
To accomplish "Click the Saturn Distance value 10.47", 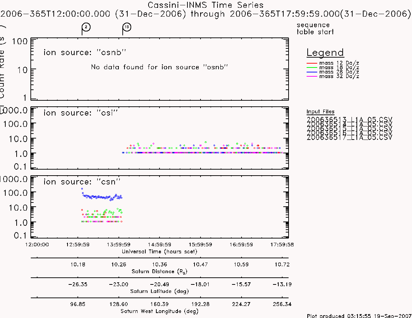I will click(x=200, y=264).
